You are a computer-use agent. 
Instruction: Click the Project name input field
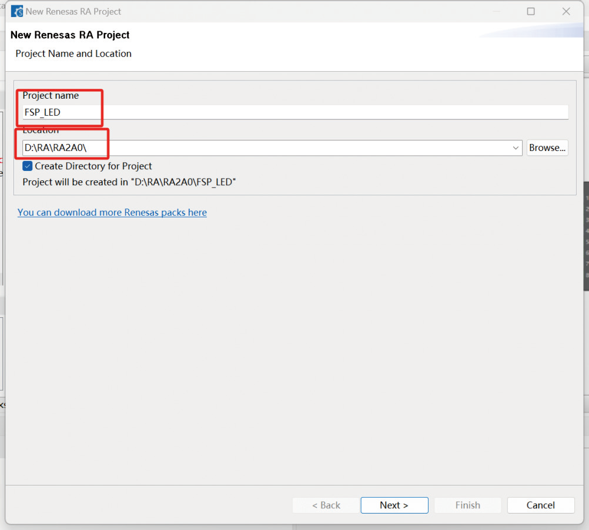click(x=295, y=112)
